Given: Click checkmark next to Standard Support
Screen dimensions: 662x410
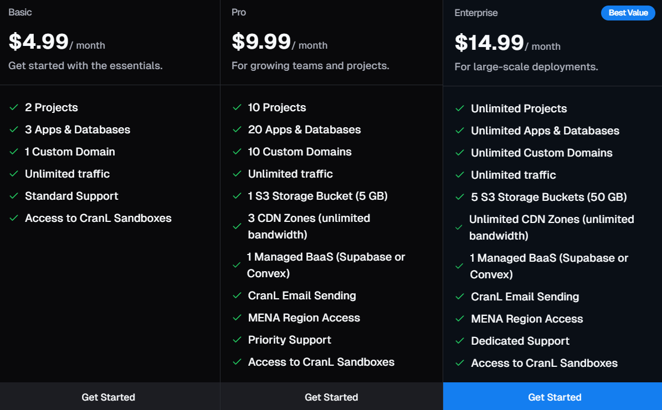Looking at the screenshot, I should 14,196.
